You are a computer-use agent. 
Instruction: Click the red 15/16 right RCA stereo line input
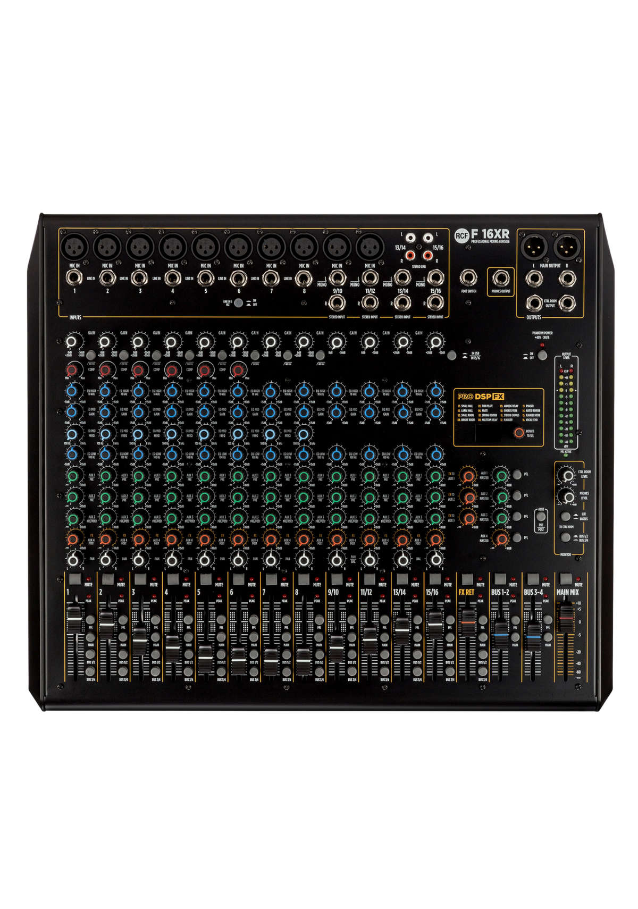click(427, 255)
